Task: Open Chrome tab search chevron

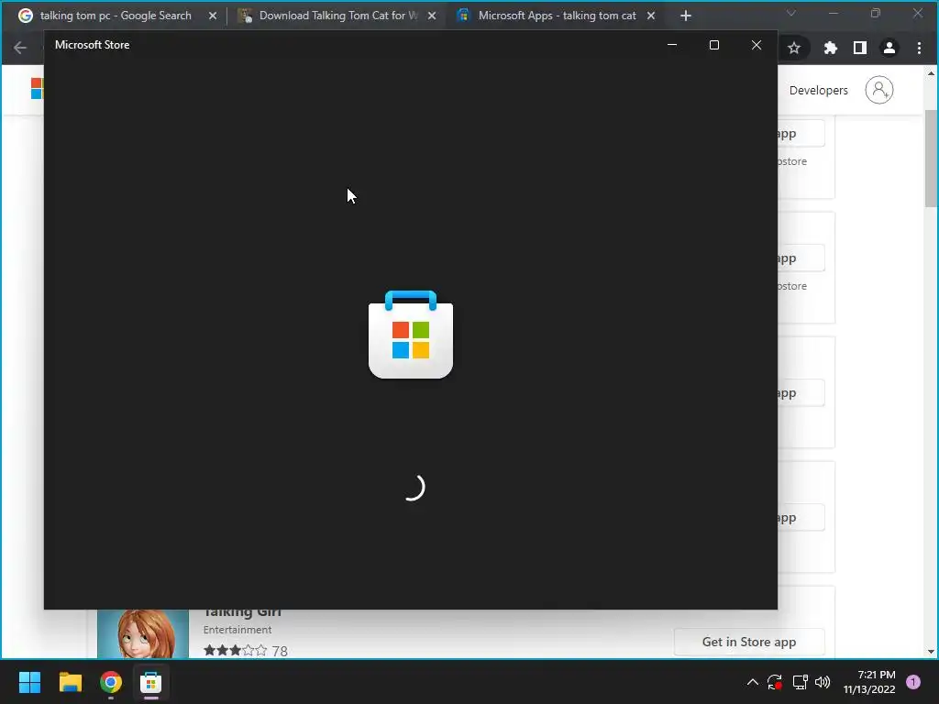Action: [791, 13]
